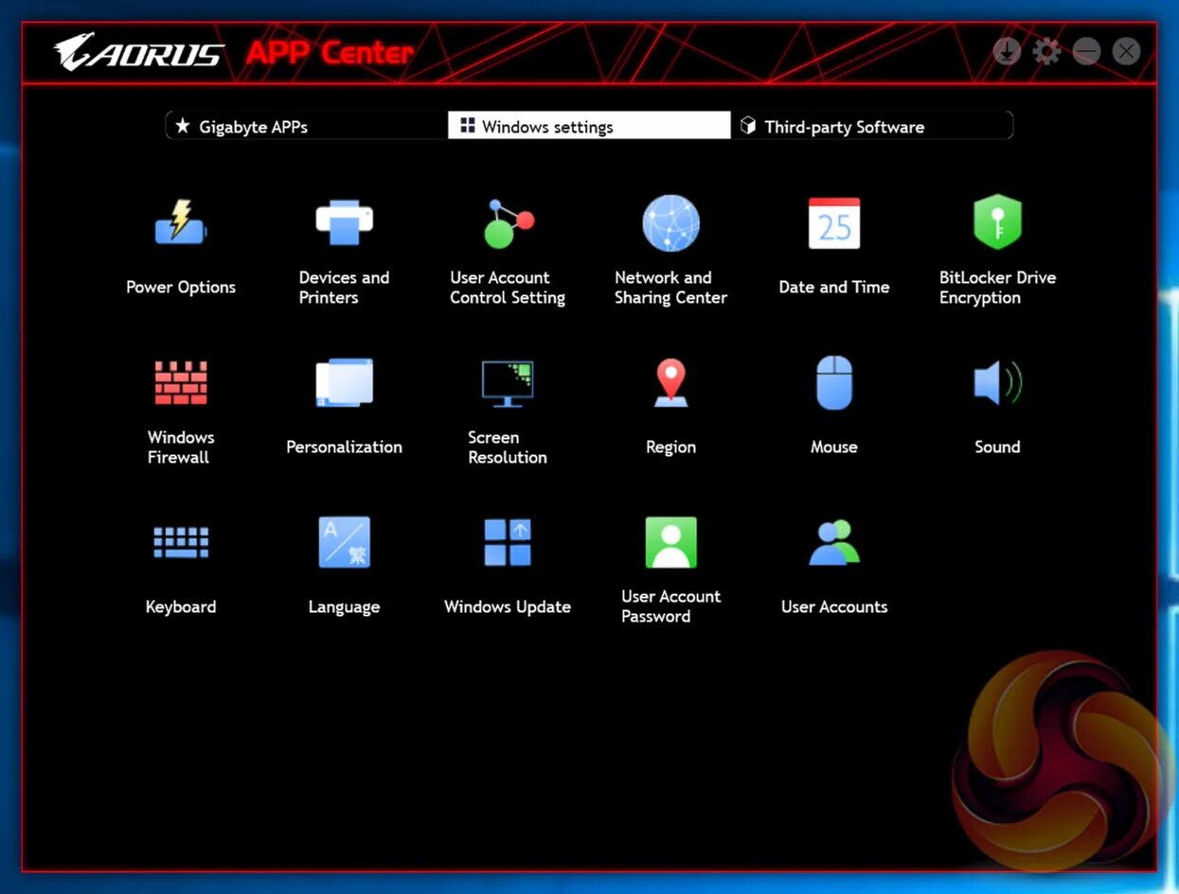Launch Screen Resolution monitor icon

click(508, 383)
